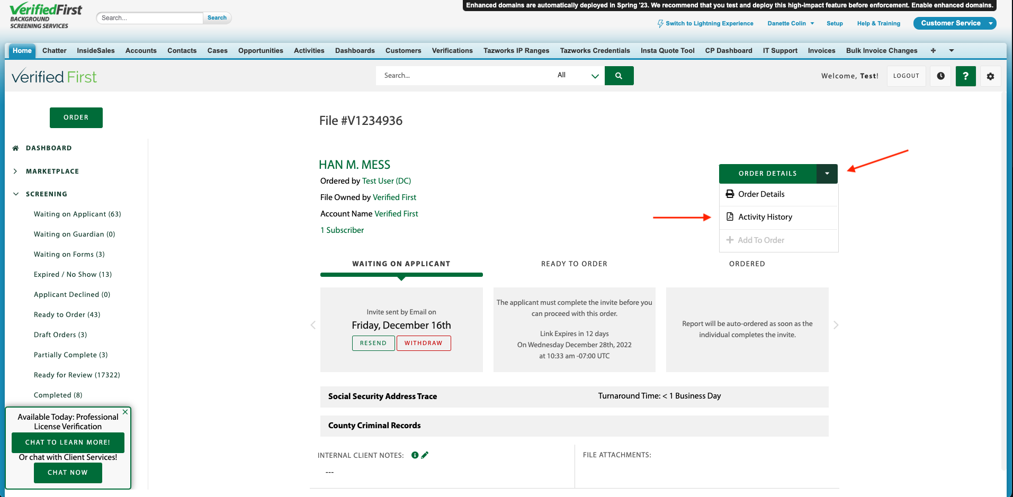Click CHAT TO LEARN MORE button
The height and width of the screenshot is (497, 1013).
(68, 442)
